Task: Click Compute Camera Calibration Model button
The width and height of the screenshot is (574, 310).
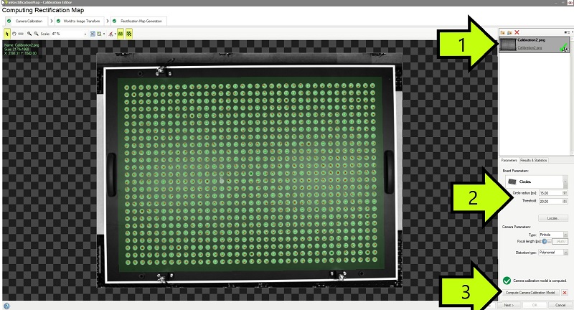Action: coord(530,293)
